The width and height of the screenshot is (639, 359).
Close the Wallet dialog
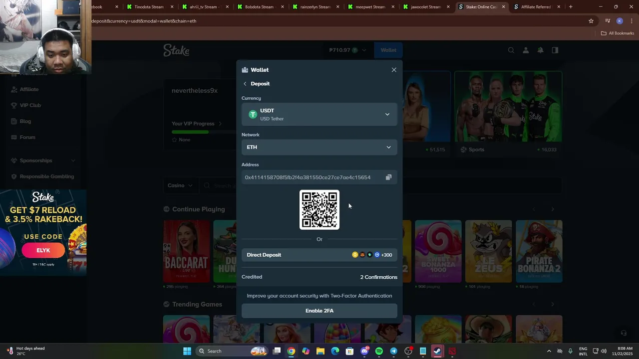[x=394, y=70]
